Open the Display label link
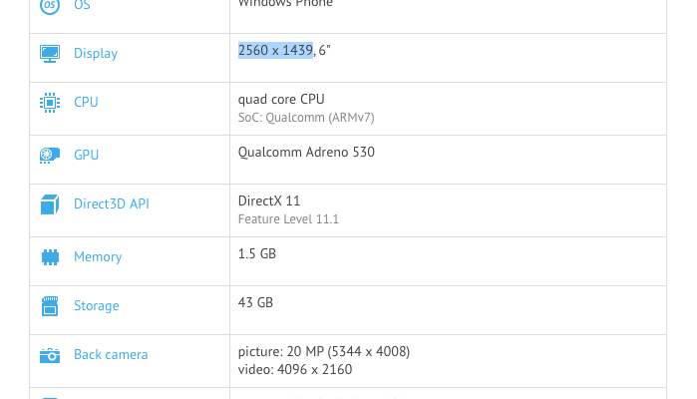This screenshot has width=697, height=399. pos(96,54)
